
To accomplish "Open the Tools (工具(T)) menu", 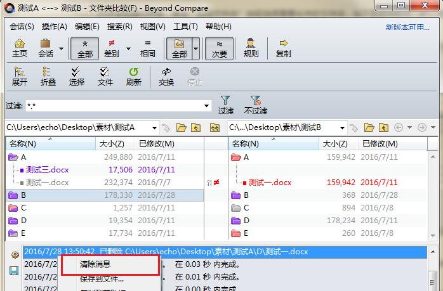I will pos(185,27).
